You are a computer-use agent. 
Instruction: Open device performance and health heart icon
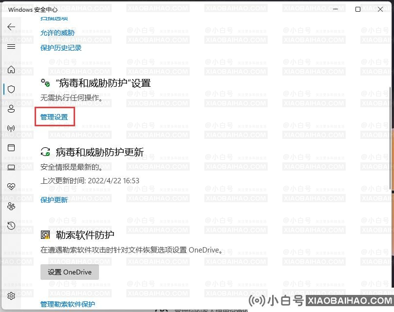coord(11,187)
